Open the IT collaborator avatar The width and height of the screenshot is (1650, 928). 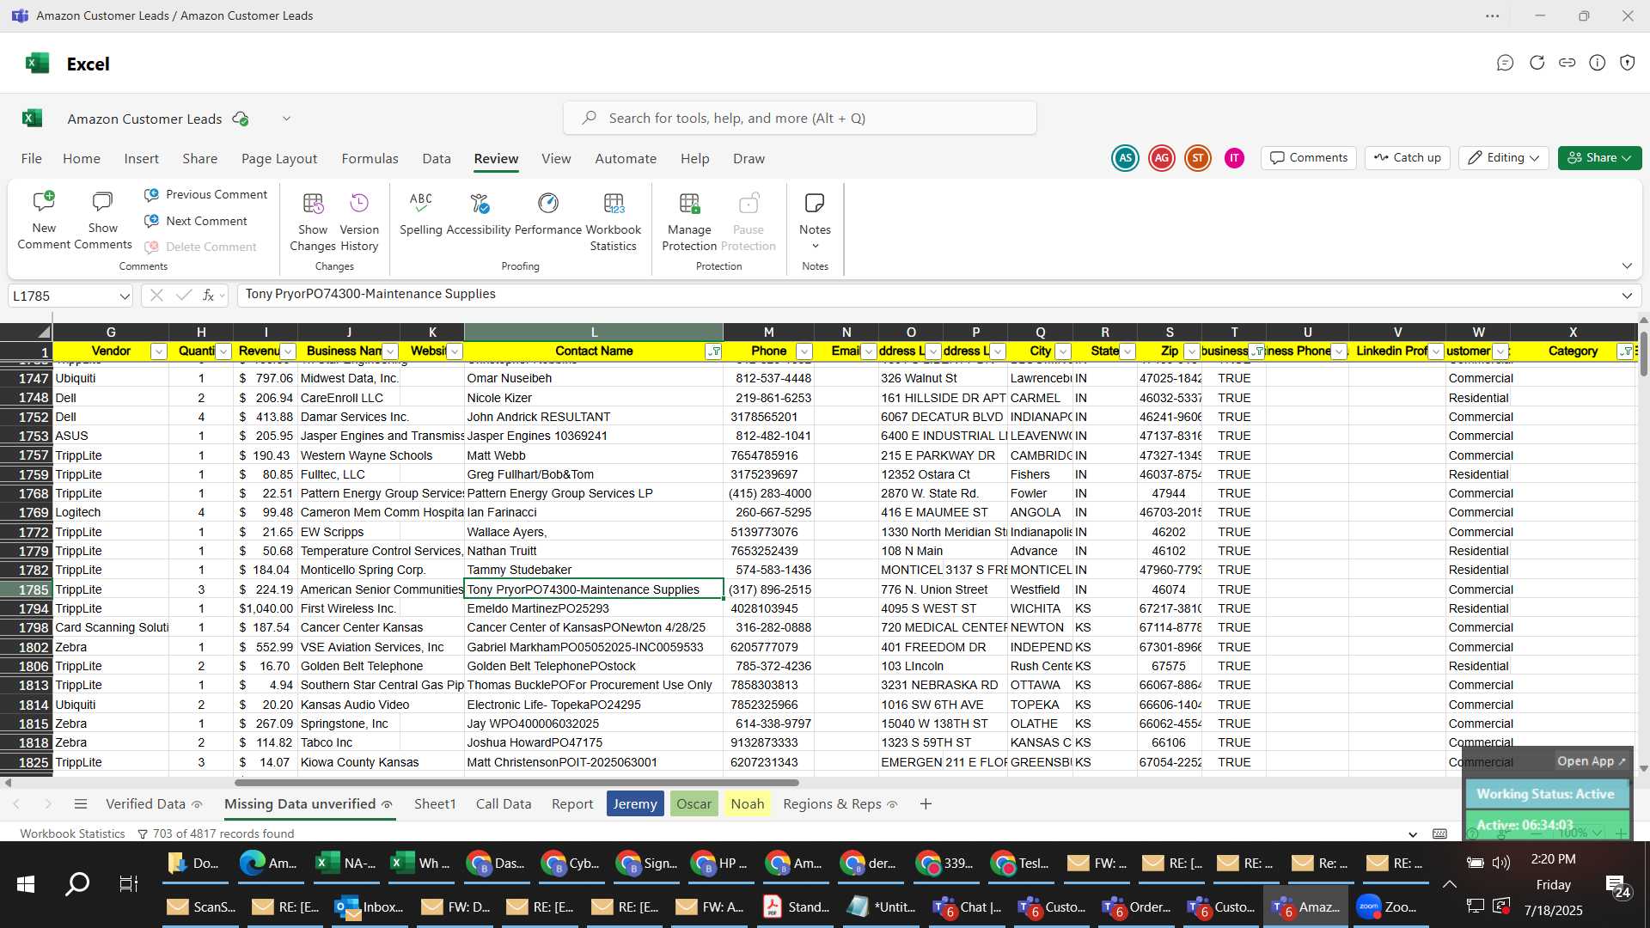(1234, 158)
